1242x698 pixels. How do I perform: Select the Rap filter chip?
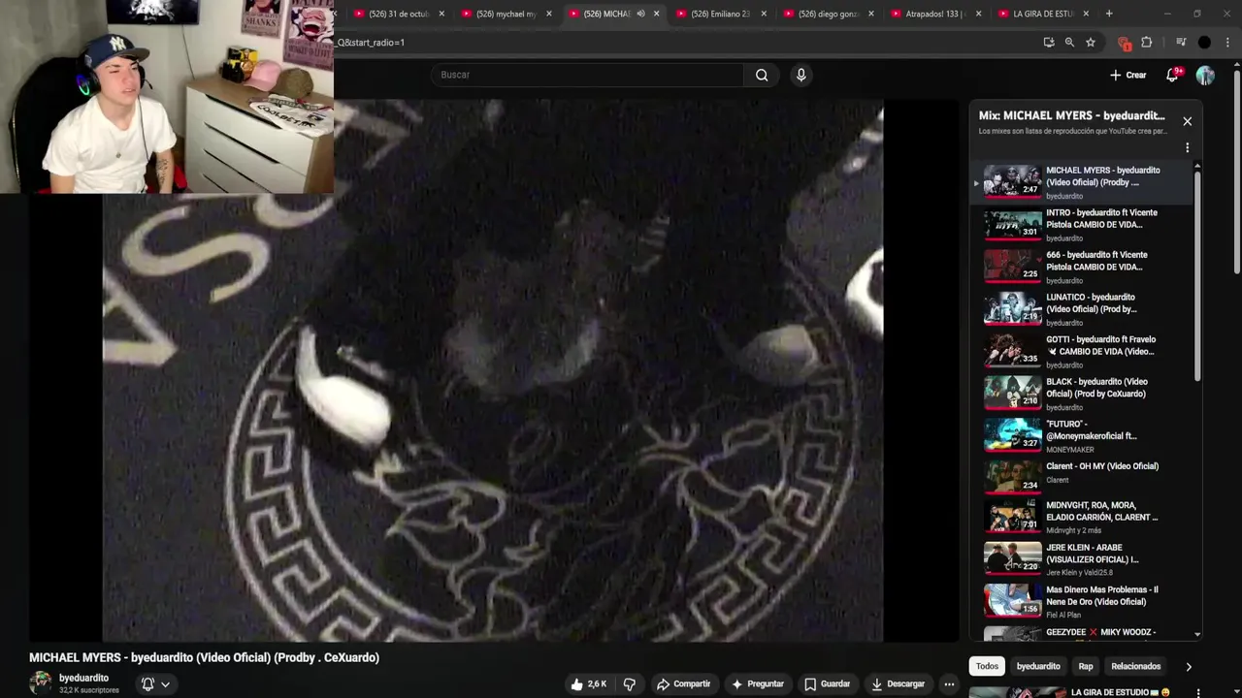(1086, 667)
